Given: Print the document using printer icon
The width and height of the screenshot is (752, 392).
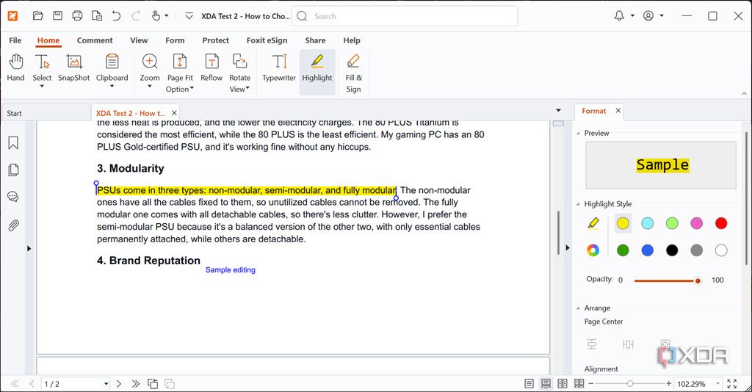Looking at the screenshot, I should click(77, 16).
